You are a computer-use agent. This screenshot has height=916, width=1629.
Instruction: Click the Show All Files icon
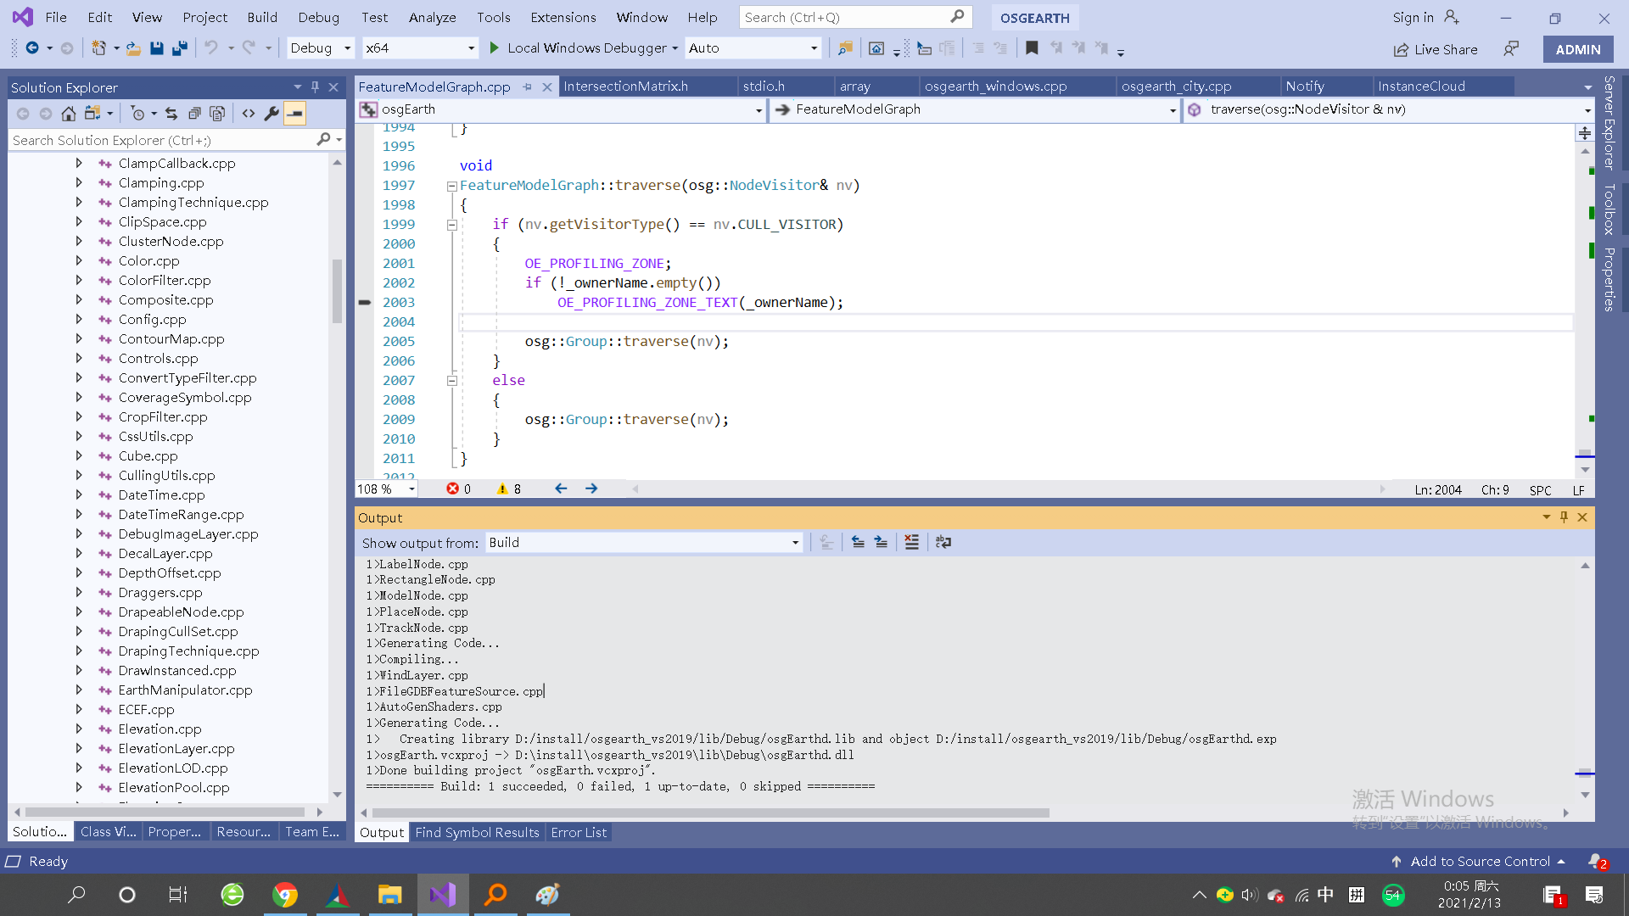click(217, 113)
